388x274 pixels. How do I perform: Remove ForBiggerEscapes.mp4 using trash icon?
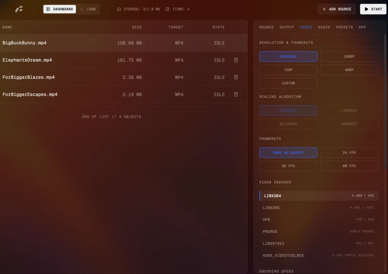click(236, 95)
